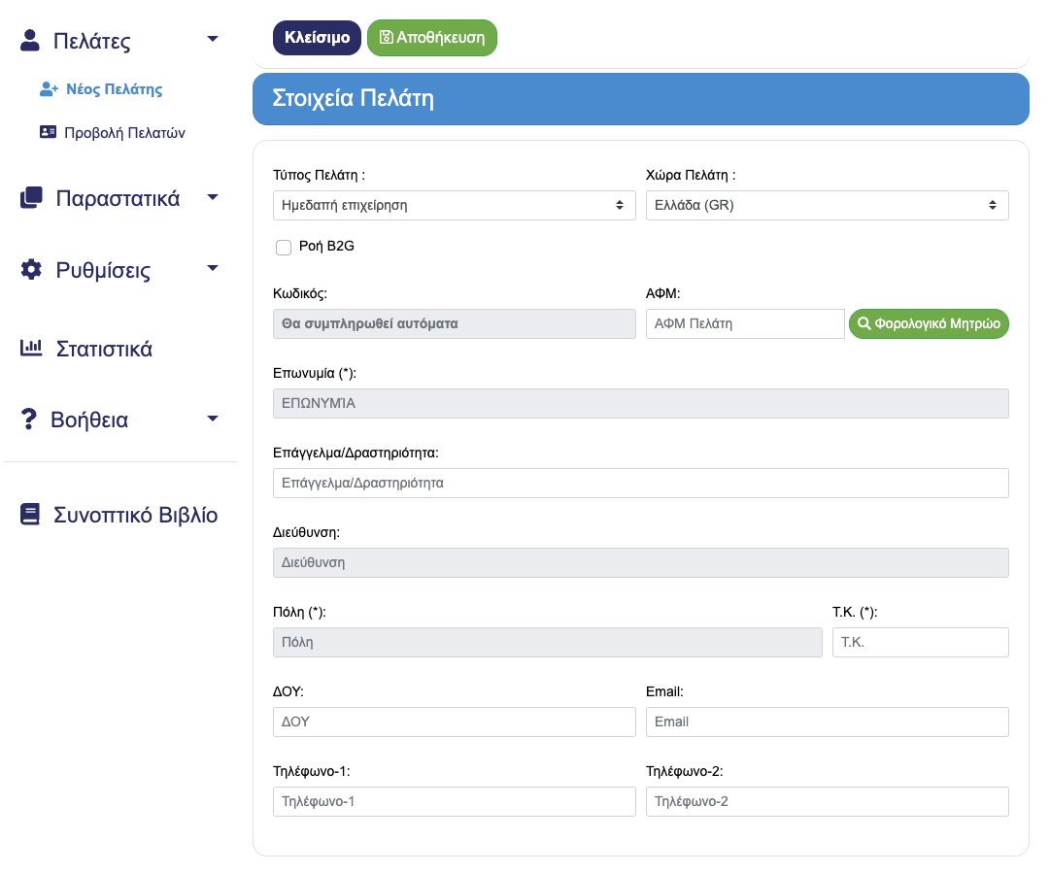The image size is (1050, 874).
Task: Click the Βοήθεια question mark icon
Action: click(x=29, y=420)
